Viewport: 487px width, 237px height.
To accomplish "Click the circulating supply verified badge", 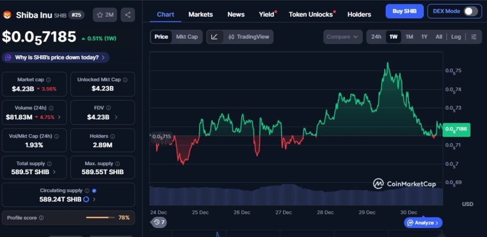I will 94,190.
